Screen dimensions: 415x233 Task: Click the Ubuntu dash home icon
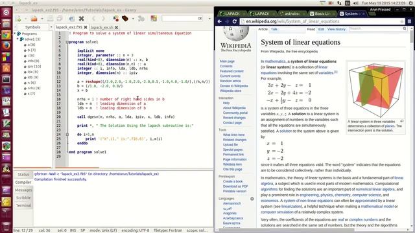click(x=6, y=12)
